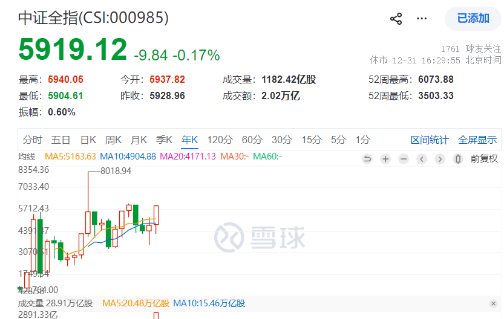The height and width of the screenshot is (319, 504).
Task: Open the 5分 chart tab
Action: [x=338, y=140]
